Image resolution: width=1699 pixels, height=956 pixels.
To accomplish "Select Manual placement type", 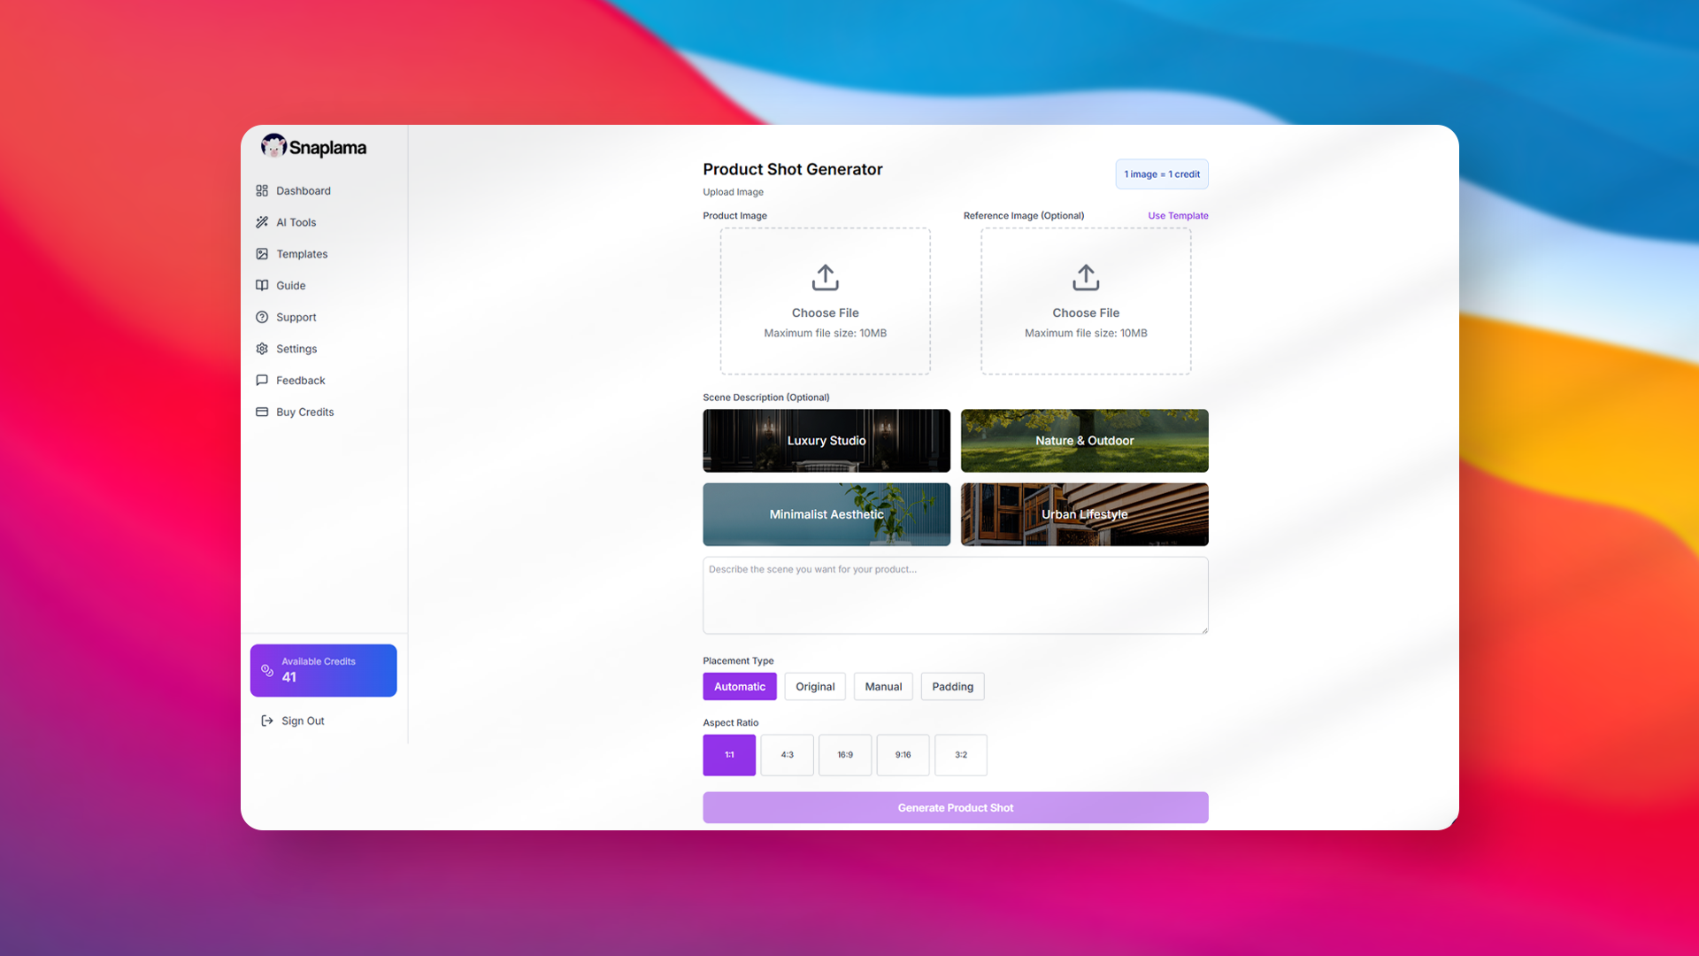I will (882, 687).
